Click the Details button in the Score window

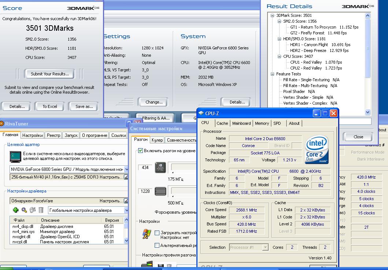[x=17, y=106]
